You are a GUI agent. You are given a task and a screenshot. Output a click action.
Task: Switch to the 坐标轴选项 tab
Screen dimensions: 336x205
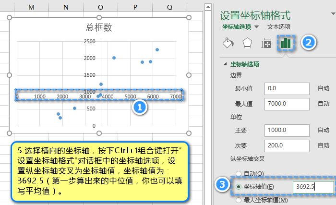pyautogui.click(x=237, y=27)
